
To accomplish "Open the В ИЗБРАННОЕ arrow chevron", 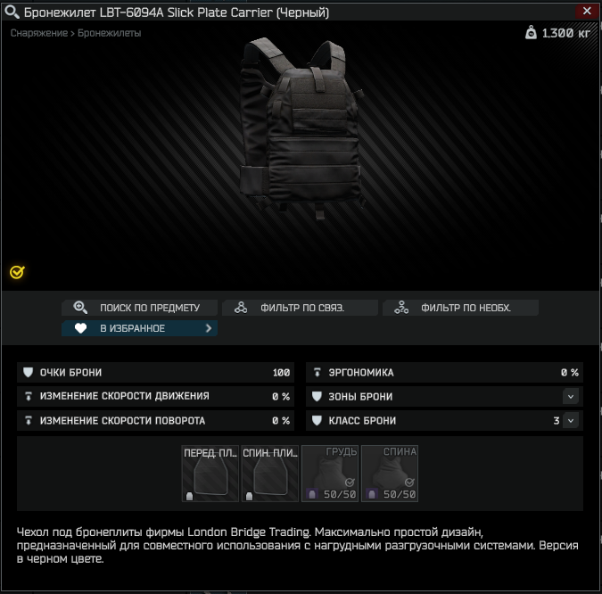I will [x=209, y=328].
